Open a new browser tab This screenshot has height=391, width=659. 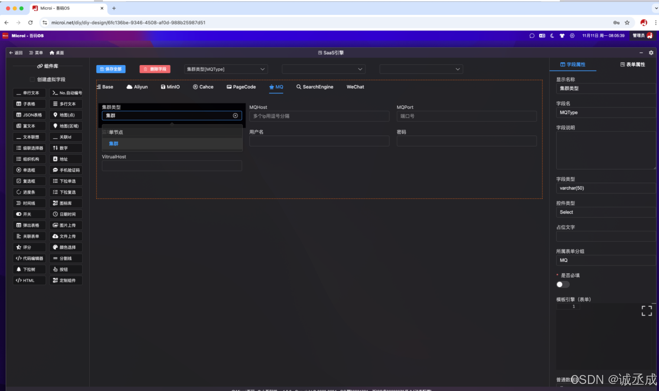[x=114, y=8]
